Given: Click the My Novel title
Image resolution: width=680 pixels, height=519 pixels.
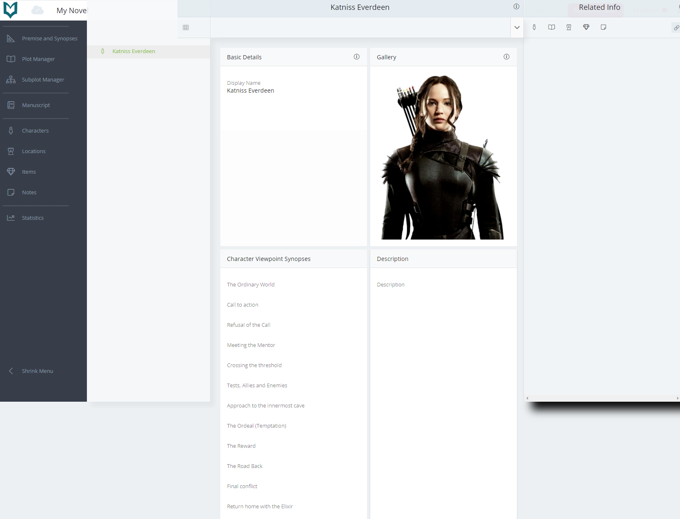Looking at the screenshot, I should click(72, 10).
